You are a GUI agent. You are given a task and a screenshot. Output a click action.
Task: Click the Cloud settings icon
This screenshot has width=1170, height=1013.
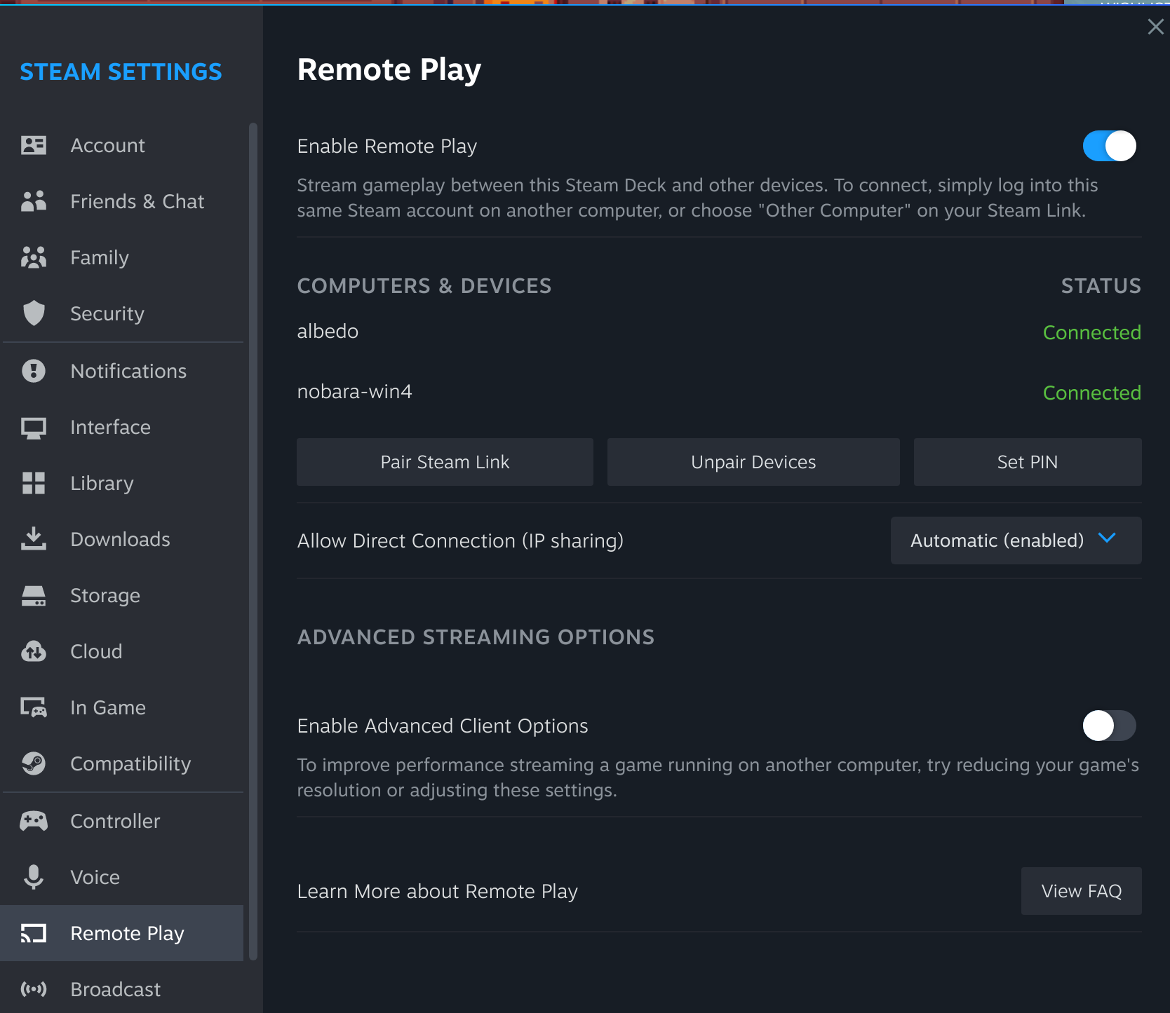pyautogui.click(x=33, y=651)
